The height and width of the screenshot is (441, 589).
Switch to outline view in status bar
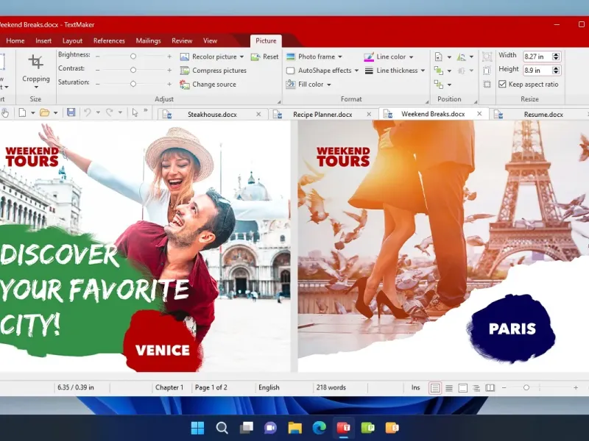[x=476, y=387]
